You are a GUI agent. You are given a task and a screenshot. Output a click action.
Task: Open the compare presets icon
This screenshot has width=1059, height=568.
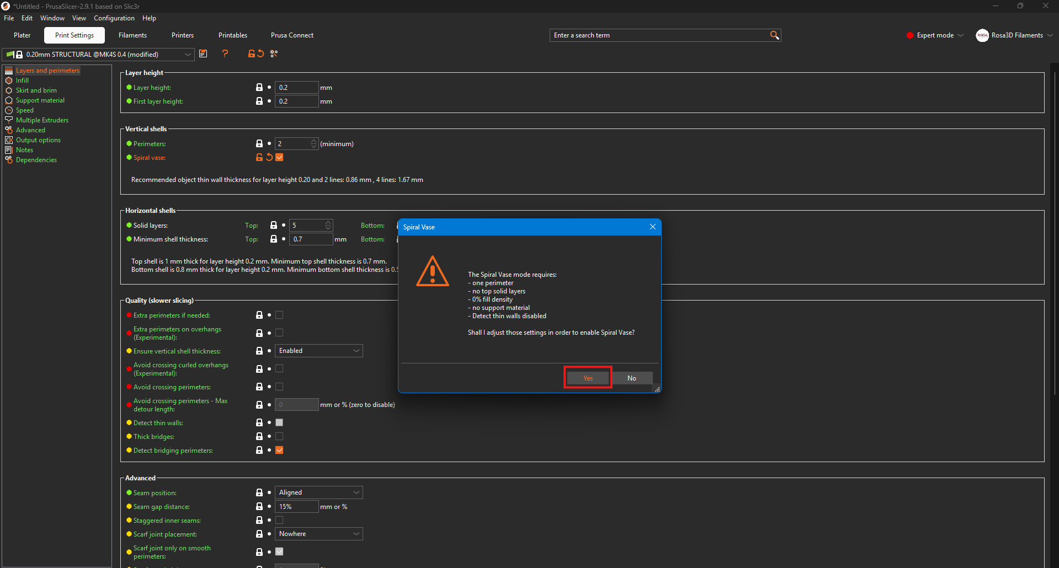click(x=274, y=53)
